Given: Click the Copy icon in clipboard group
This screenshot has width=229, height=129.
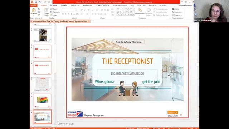Looking at the screenshot, I should (39, 12).
